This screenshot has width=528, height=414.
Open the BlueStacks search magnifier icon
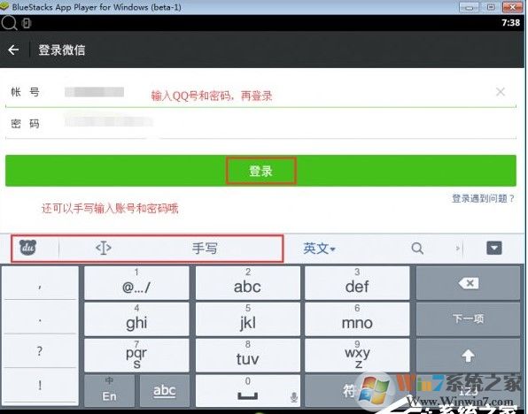[9, 23]
